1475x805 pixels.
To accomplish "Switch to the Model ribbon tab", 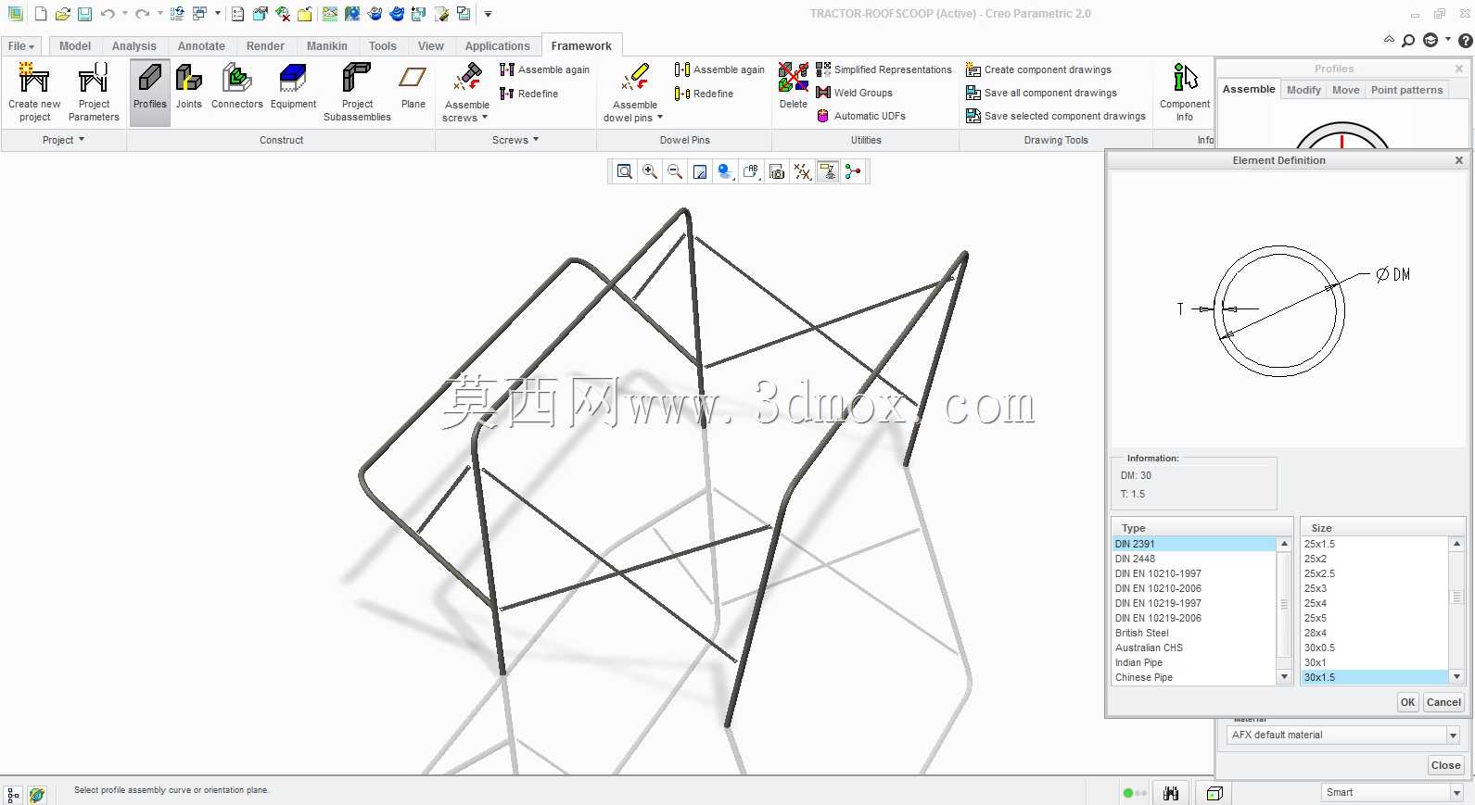I will tap(75, 46).
